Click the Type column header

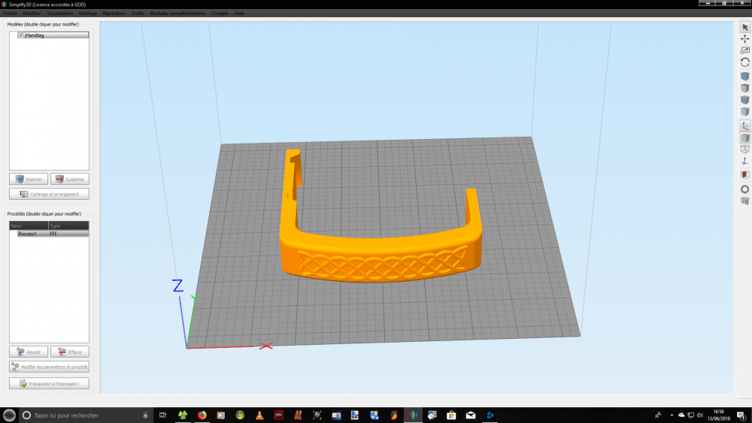coord(68,225)
